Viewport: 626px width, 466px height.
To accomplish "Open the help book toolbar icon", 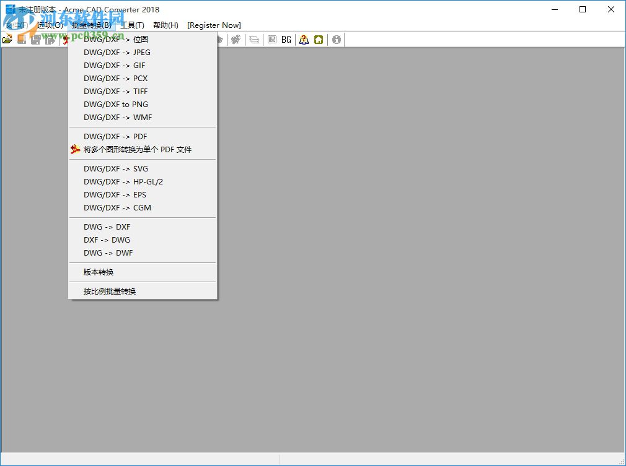I will pyautogui.click(x=304, y=40).
